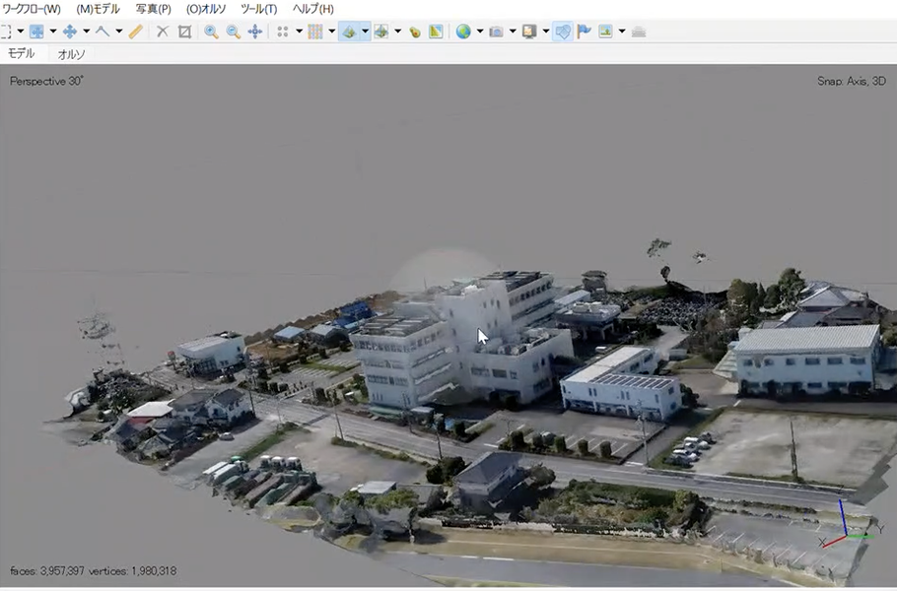
Task: Activate the ruler measurement tool
Action: (136, 32)
